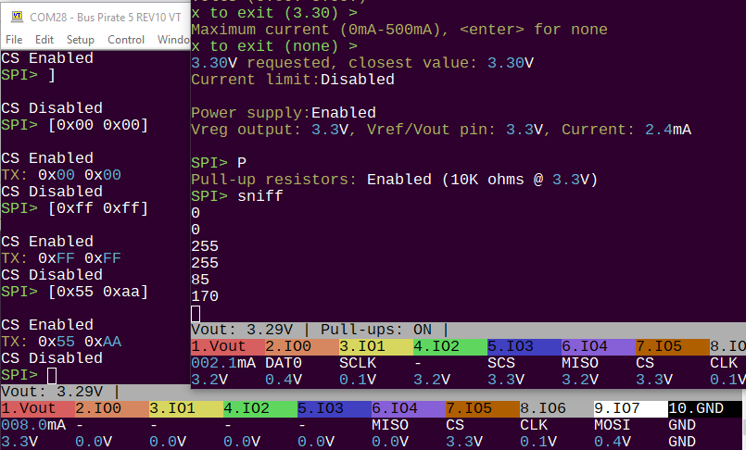Click purple 6.IO4 cell in left terminal

click(410, 408)
